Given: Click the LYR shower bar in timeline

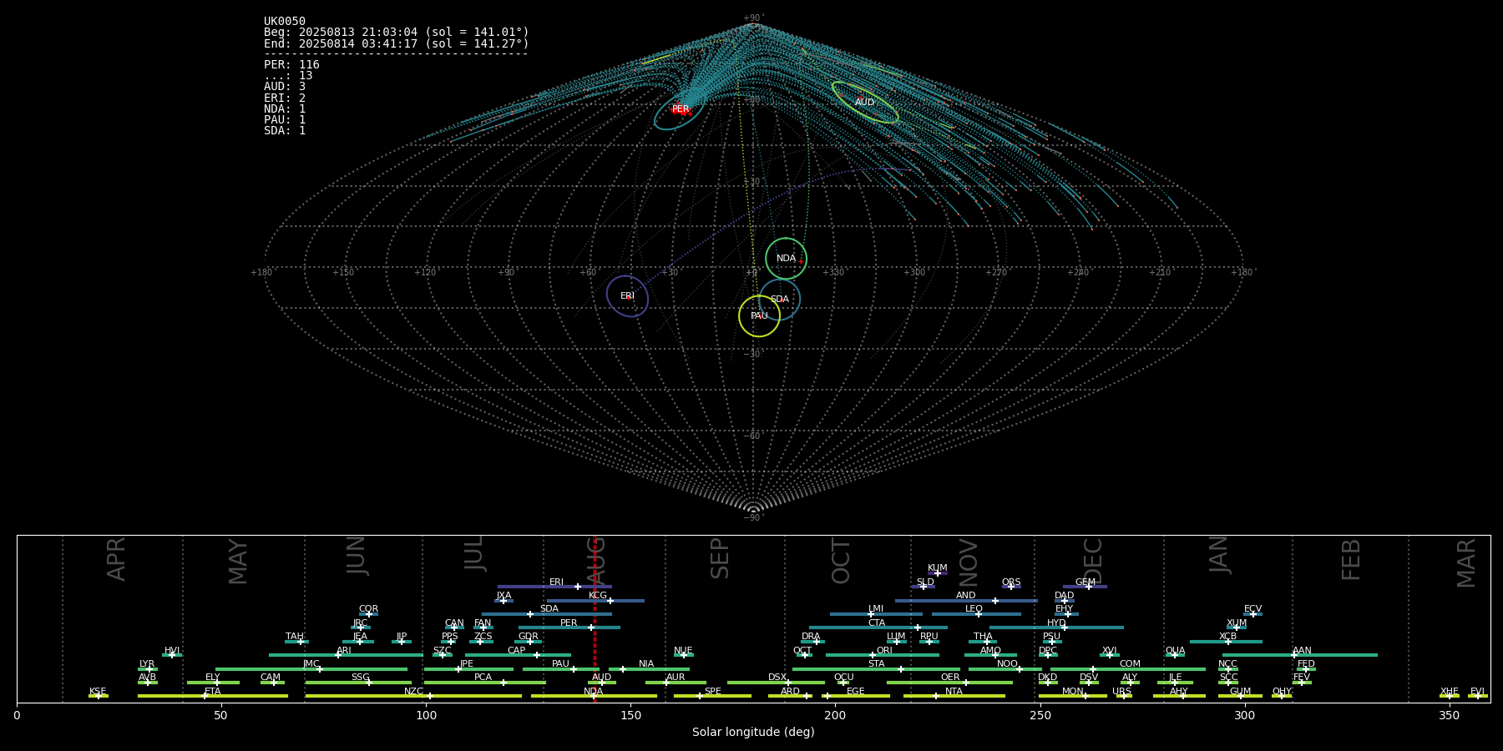Looking at the screenshot, I should tap(147, 669).
